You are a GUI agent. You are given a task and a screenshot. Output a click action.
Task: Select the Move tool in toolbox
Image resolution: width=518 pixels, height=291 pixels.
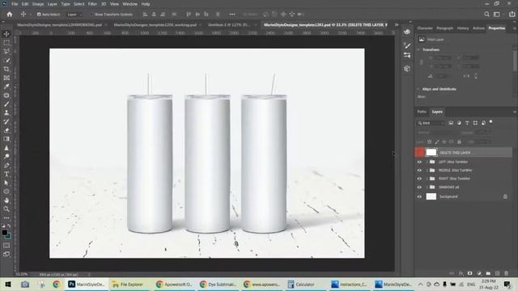(6, 34)
